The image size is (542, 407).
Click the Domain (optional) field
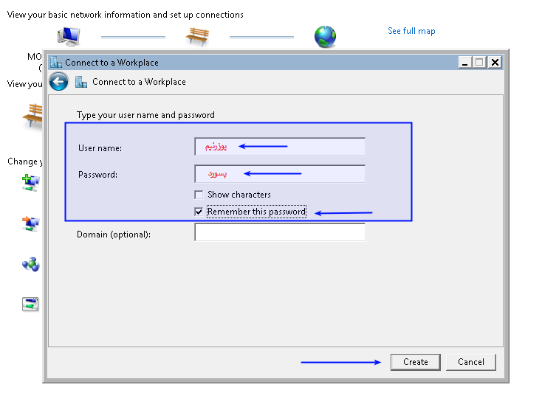coord(280,232)
